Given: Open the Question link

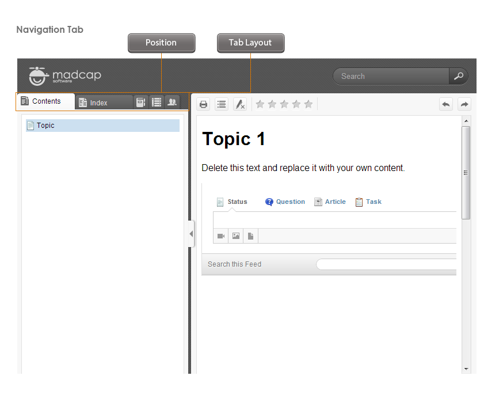Looking at the screenshot, I should [x=285, y=202].
